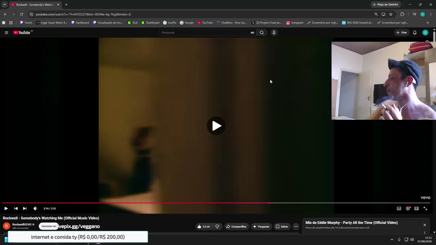Open the YouTube guide hamburger menu

(x=6, y=33)
